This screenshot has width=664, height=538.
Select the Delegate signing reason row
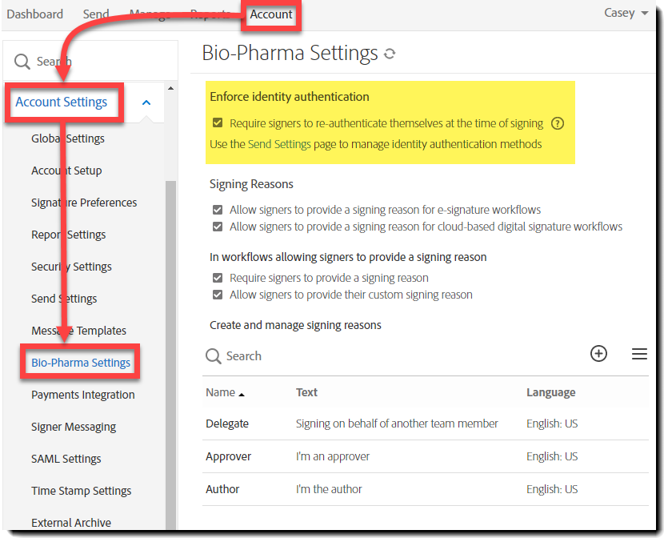[425, 424]
